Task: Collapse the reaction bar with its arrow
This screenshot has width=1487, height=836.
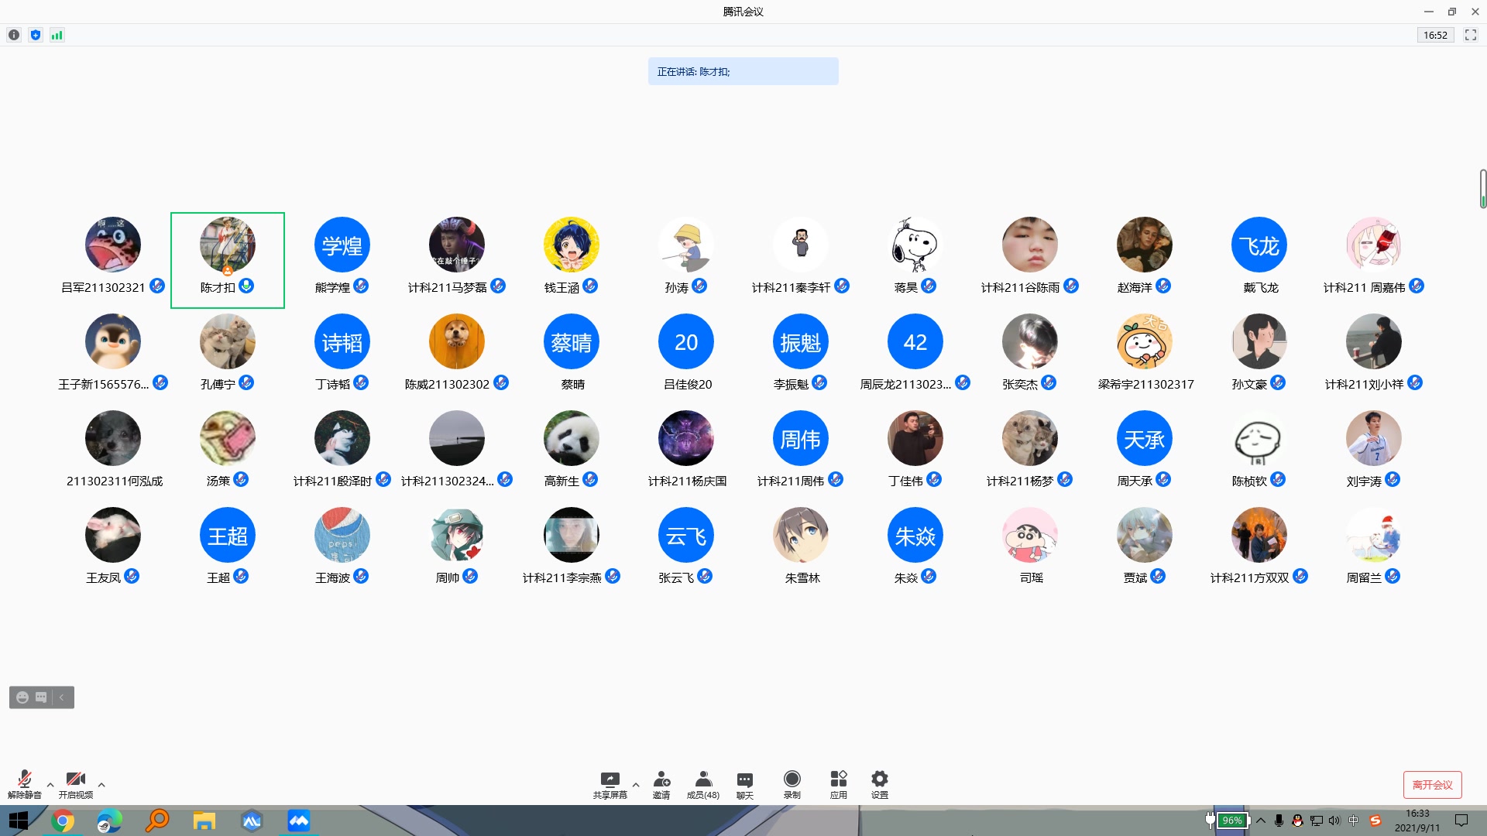Action: [62, 697]
